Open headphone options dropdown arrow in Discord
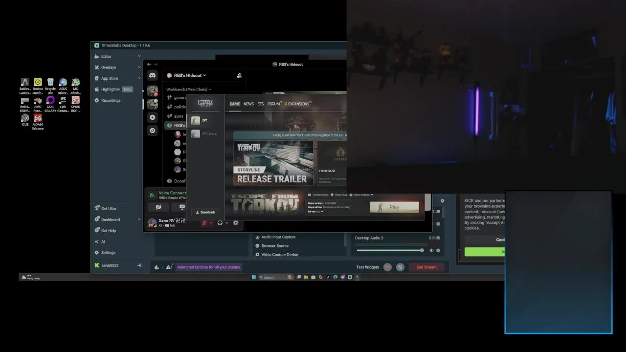The image size is (626, 352). (226, 223)
